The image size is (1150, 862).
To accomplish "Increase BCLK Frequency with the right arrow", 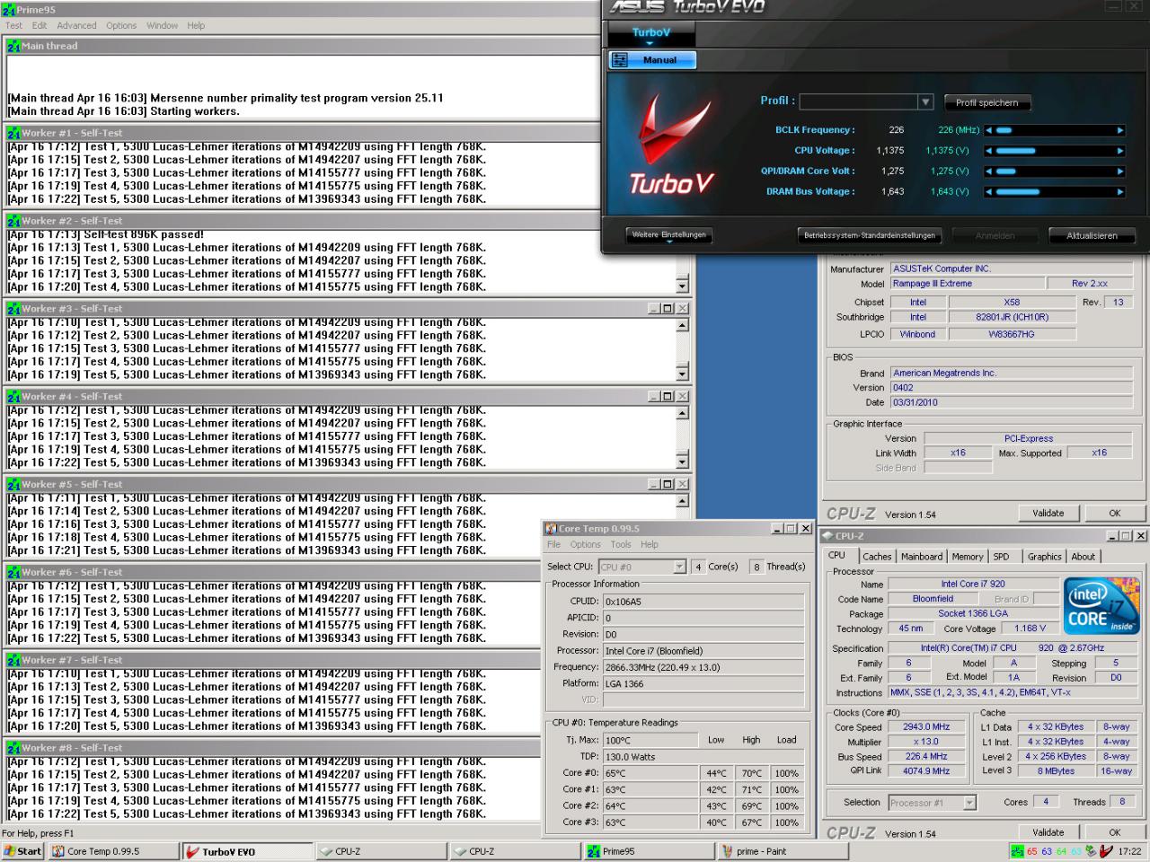I will tap(1120, 130).
